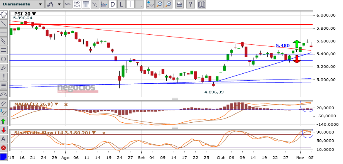Screen dimensions: 343x164
Task: Enable the crosshair cursor tool
Action: 130,4
